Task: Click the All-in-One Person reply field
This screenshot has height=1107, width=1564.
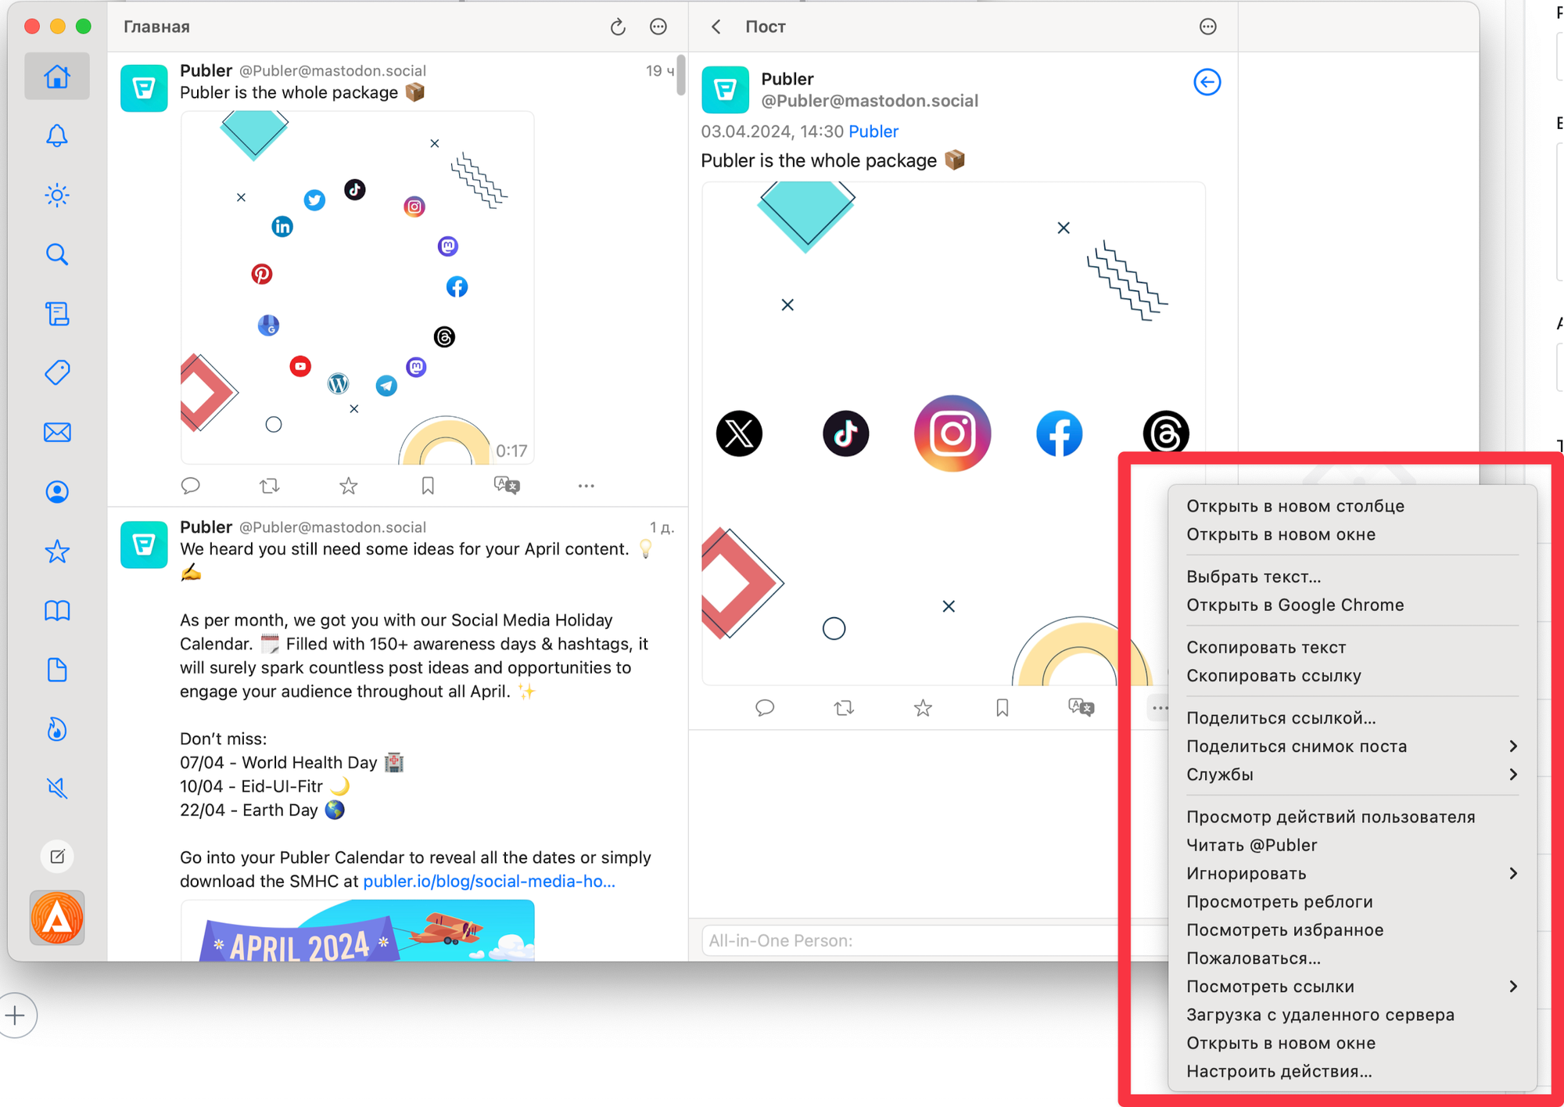Action: [x=911, y=940]
